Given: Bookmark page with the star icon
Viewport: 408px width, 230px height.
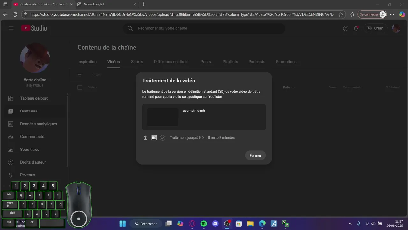Looking at the screenshot, I should (341, 14).
